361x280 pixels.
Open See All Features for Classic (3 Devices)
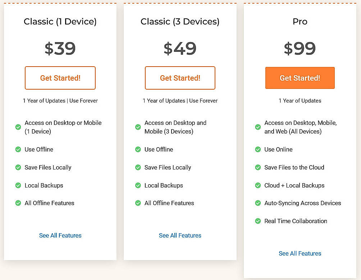[180, 235]
